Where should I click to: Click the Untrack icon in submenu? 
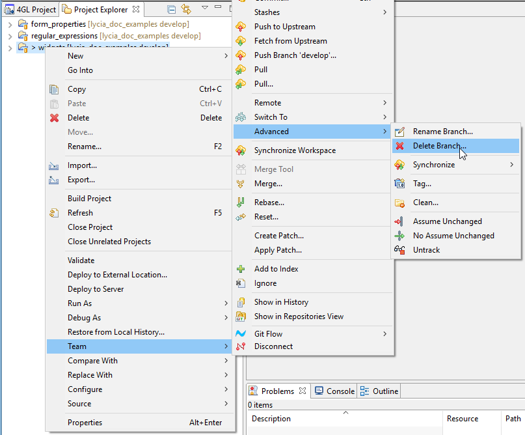[400, 250]
